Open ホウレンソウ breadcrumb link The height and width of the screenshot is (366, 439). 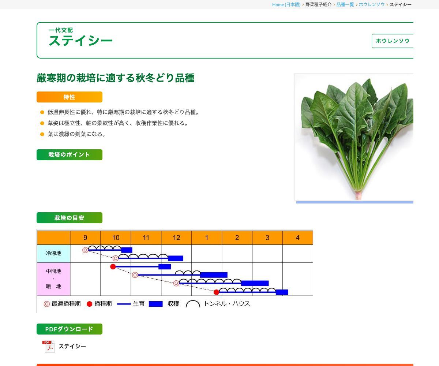coord(371,4)
